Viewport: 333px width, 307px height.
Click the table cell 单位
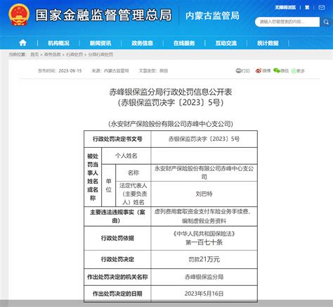[x=109, y=185]
